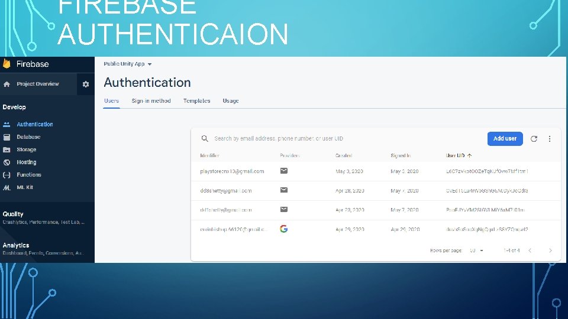Screen dimensions: 568x319
Task: Click the Identifier column header
Action: pyautogui.click(x=209, y=155)
